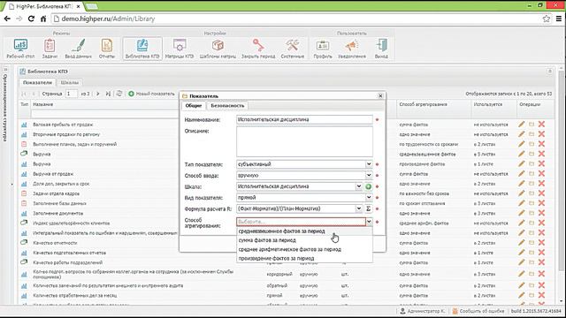This screenshot has height=318, width=566.
Task: Click the Название column filter field
Action: [104, 114]
